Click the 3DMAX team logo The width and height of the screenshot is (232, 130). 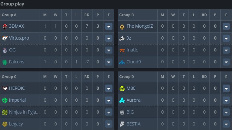coord(5,26)
